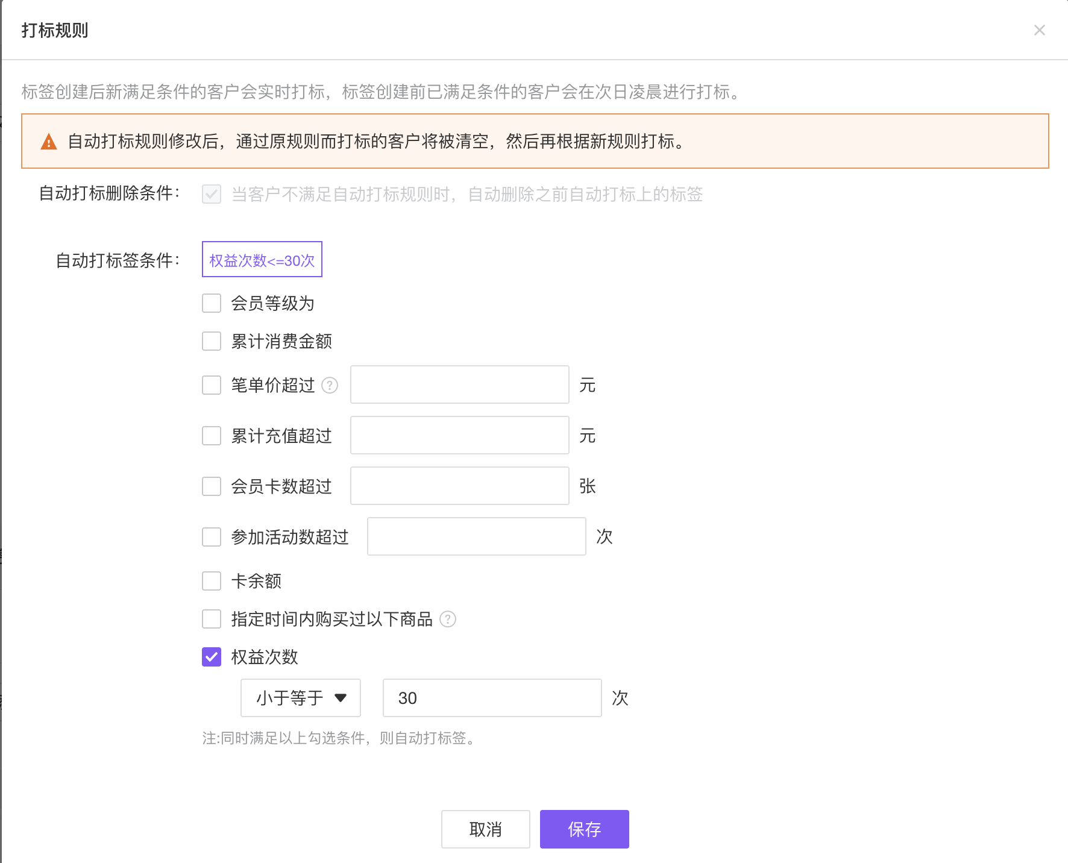
Task: Tick the 累计消费金额 checkbox
Action: (x=212, y=341)
